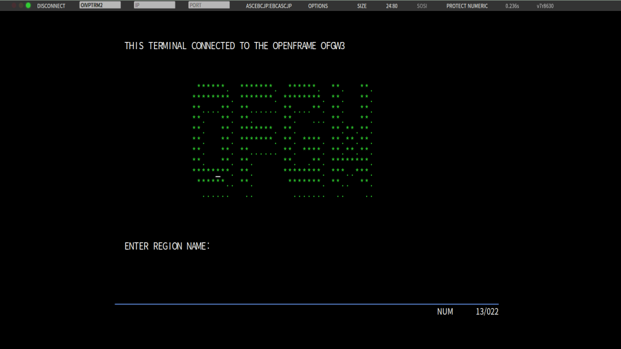Click the ENTER REGION NAME prompt

coord(168,246)
